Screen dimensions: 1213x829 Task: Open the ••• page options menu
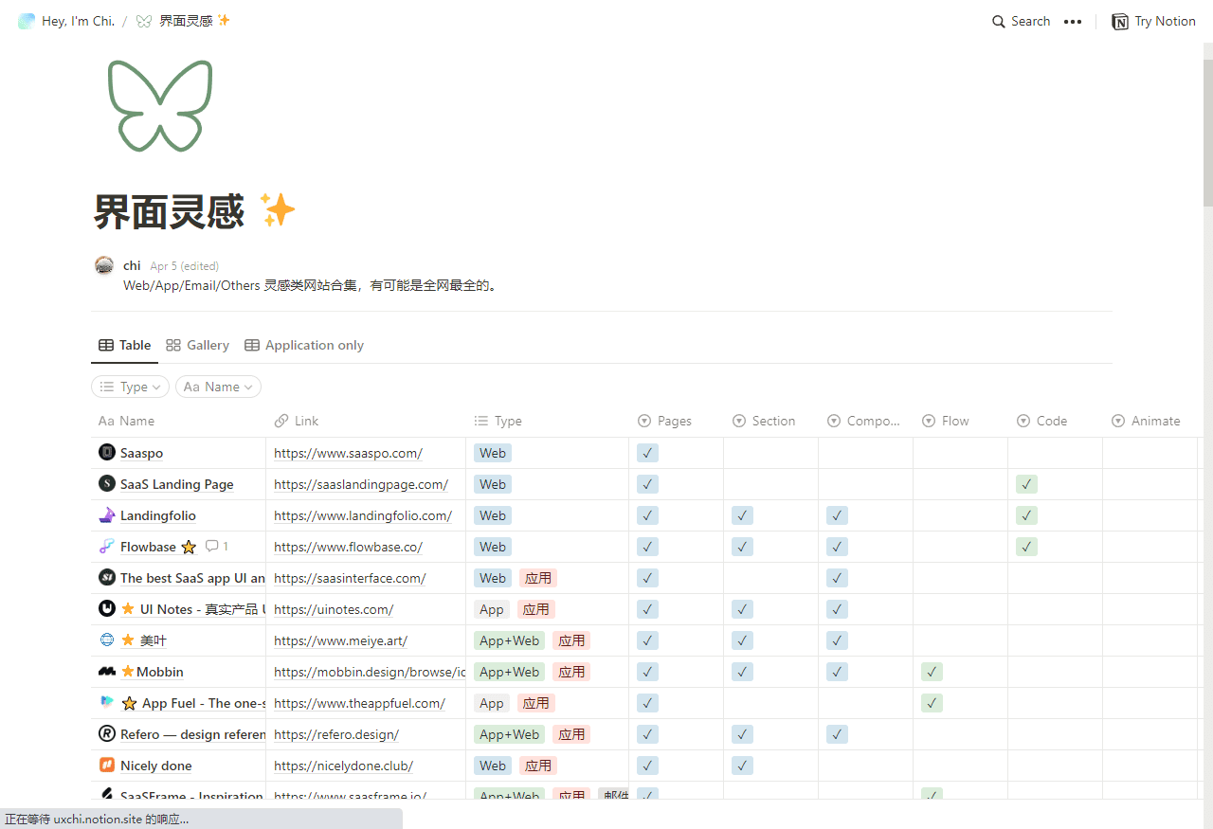(x=1072, y=21)
